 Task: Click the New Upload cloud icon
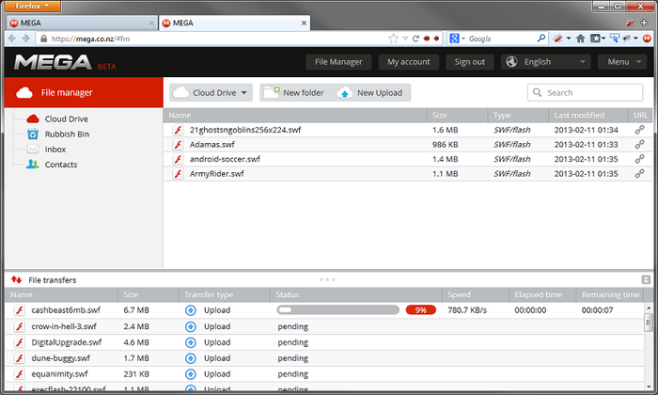click(x=344, y=92)
